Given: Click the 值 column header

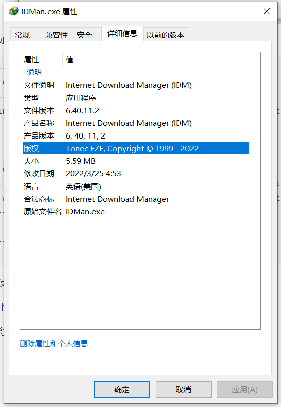Looking at the screenshot, I should point(156,60).
